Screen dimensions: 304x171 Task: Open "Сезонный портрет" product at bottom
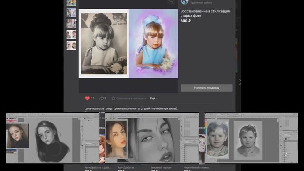point(161,168)
